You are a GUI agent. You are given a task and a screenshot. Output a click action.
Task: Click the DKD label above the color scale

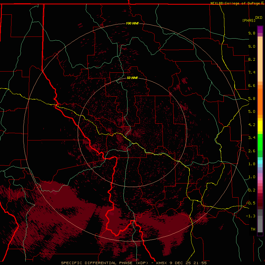[259, 18]
